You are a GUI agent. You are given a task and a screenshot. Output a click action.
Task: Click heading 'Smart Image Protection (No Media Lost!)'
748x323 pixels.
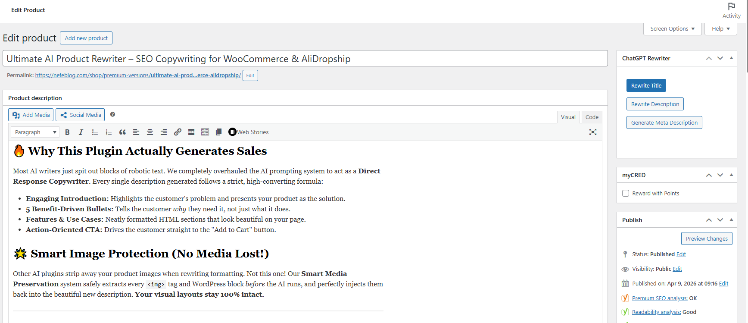150,254
